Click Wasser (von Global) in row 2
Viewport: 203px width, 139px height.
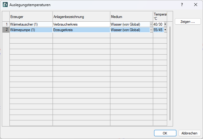[130, 30]
